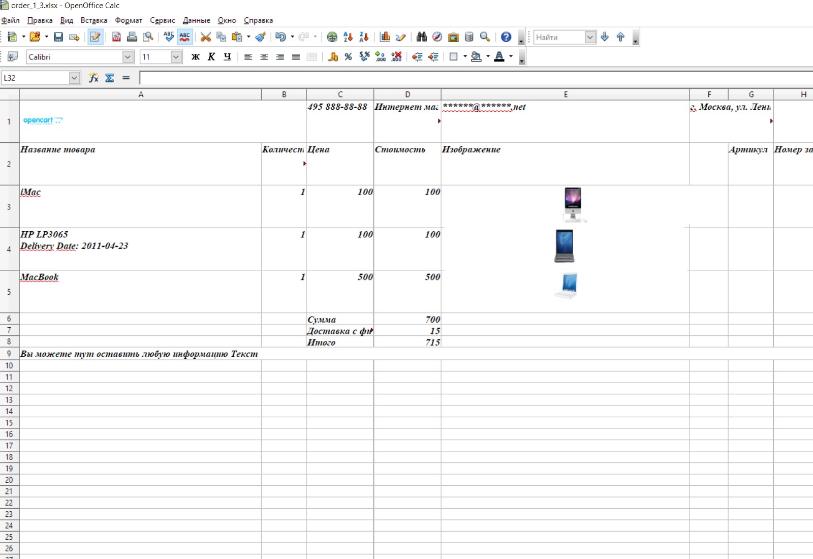Open the Файл menu
Image resolution: width=813 pixels, height=559 pixels.
11,20
